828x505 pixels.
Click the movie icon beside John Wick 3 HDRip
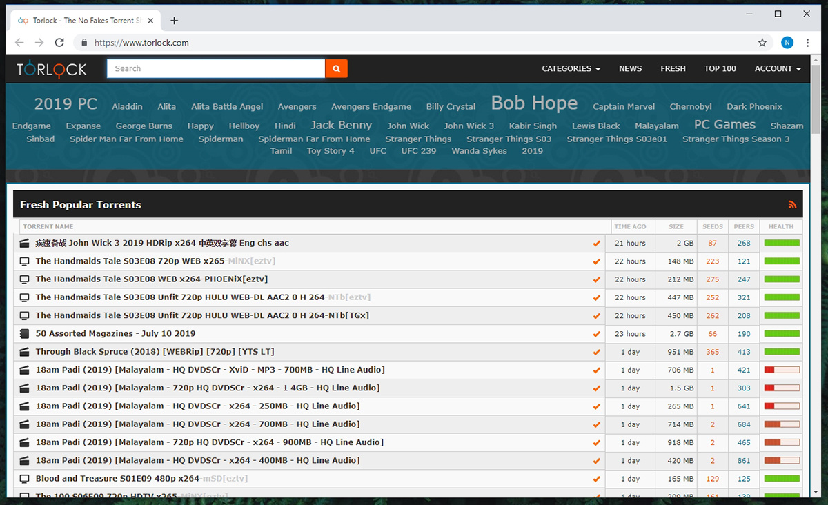[25, 244]
